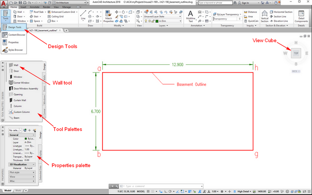
Task: Select Corner Window in the tool palette
Action: point(19,83)
